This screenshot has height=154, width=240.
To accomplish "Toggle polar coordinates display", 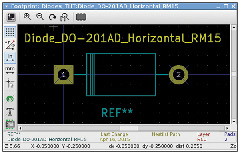I will click(10, 45).
